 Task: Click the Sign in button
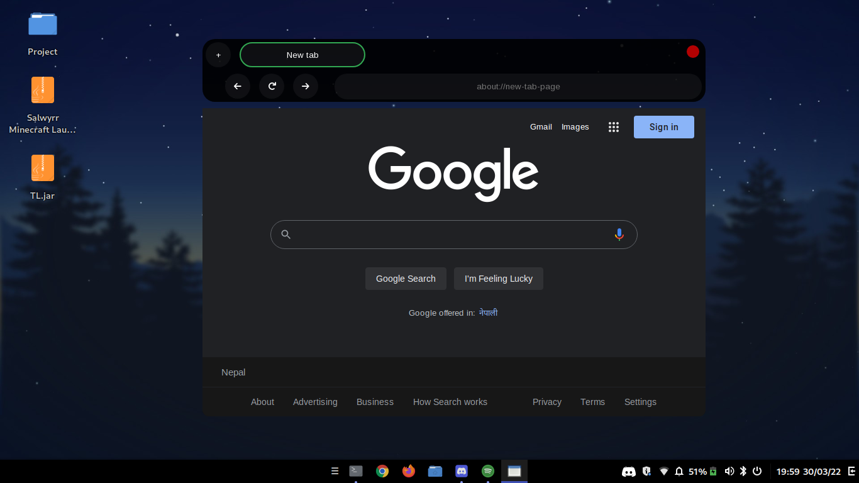pos(664,127)
